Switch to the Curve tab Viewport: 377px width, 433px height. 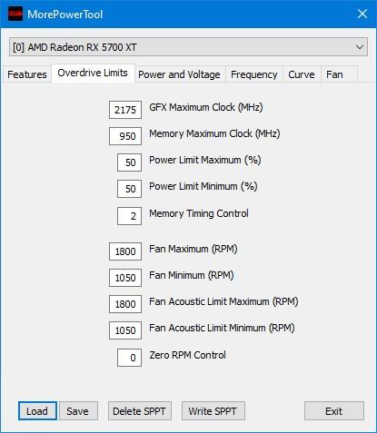302,74
